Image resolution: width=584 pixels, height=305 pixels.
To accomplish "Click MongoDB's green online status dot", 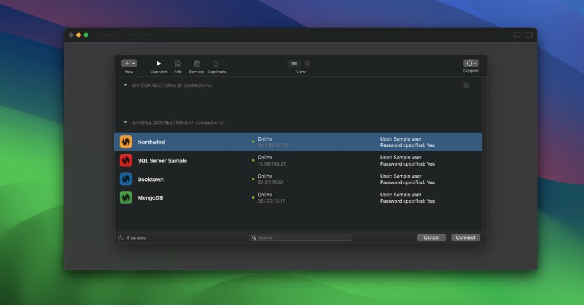I will click(x=253, y=197).
